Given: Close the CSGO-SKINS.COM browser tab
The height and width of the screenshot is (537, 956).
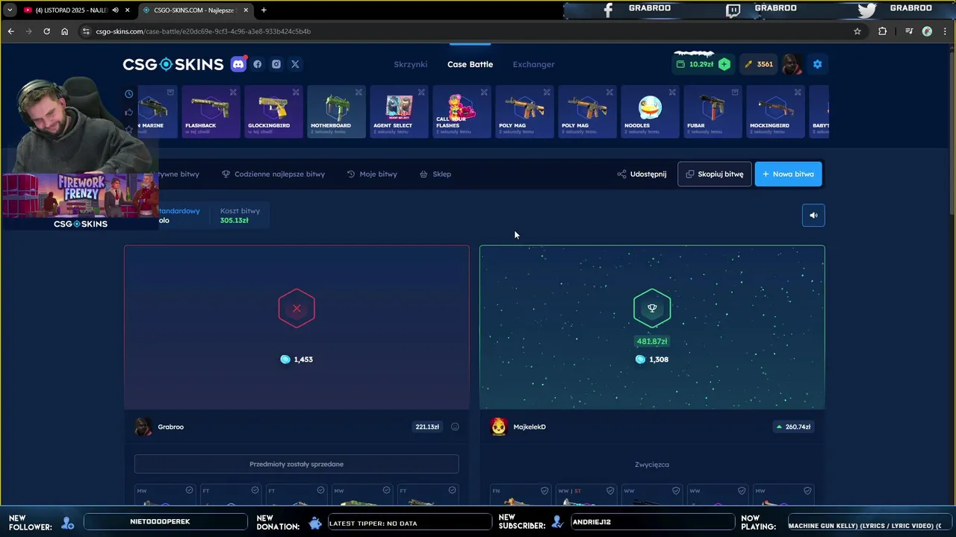Looking at the screenshot, I should (x=246, y=10).
